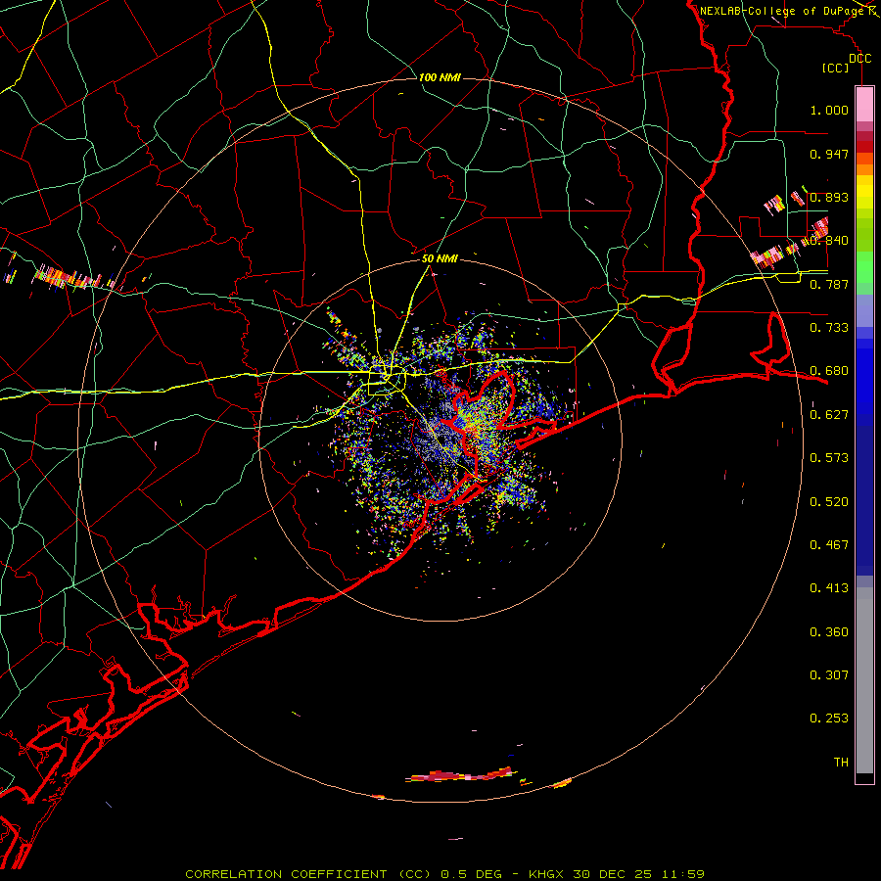Click the pink swatch of the color scale
The image size is (881, 881).
(x=864, y=105)
